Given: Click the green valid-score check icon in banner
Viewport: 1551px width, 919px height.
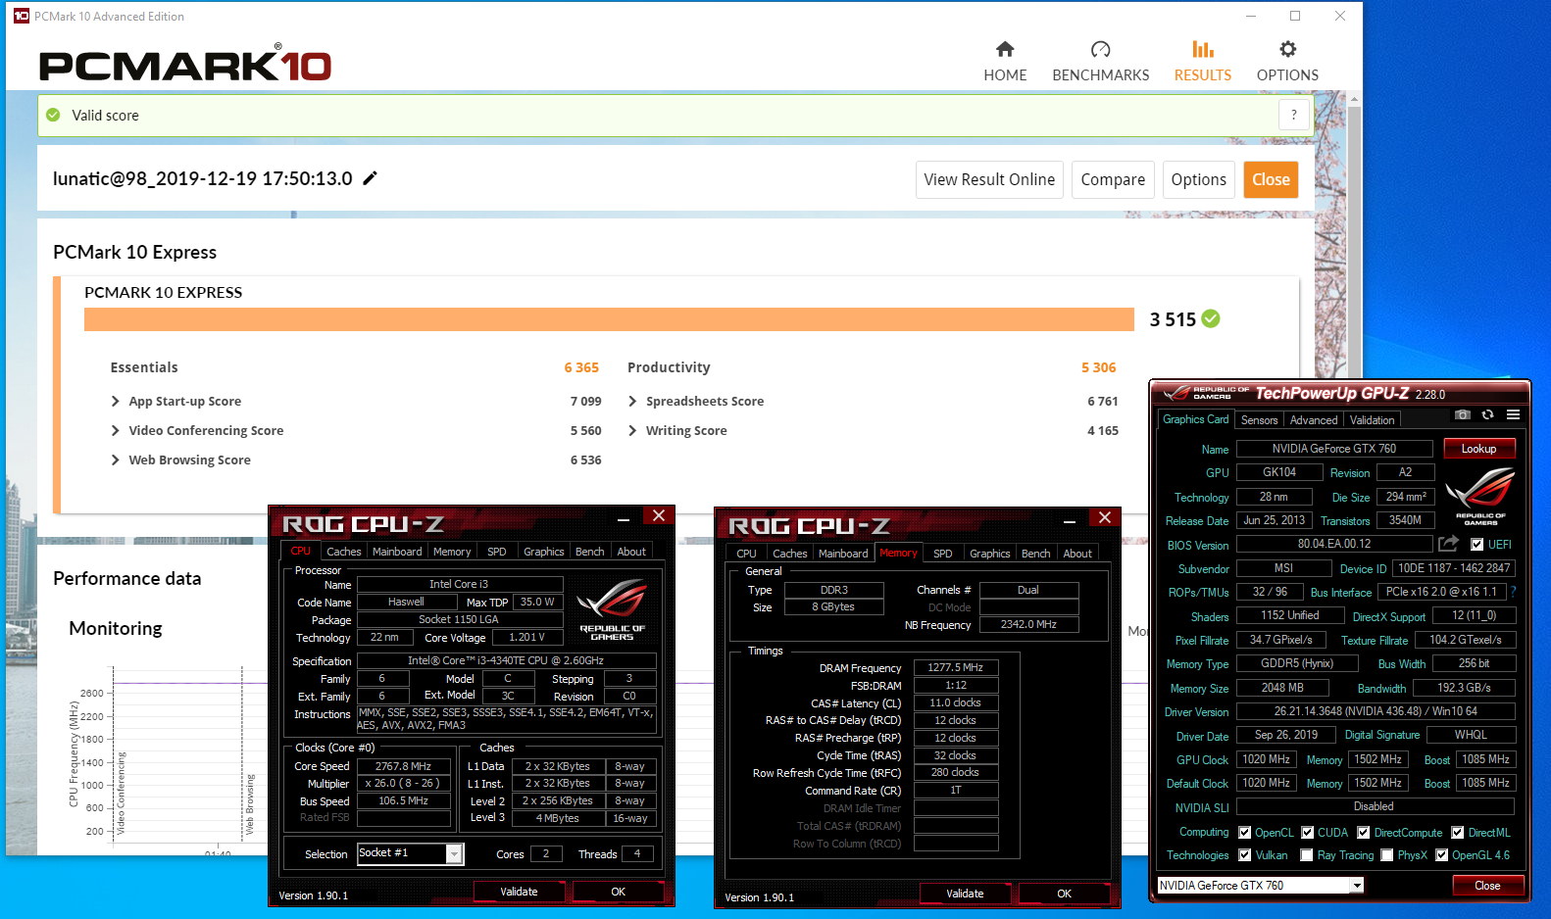Looking at the screenshot, I should (x=53, y=115).
